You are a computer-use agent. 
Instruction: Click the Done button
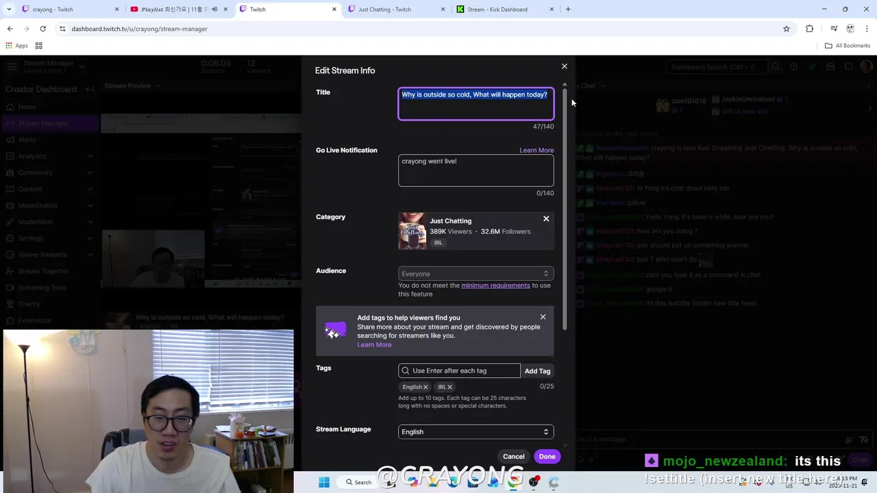547,457
